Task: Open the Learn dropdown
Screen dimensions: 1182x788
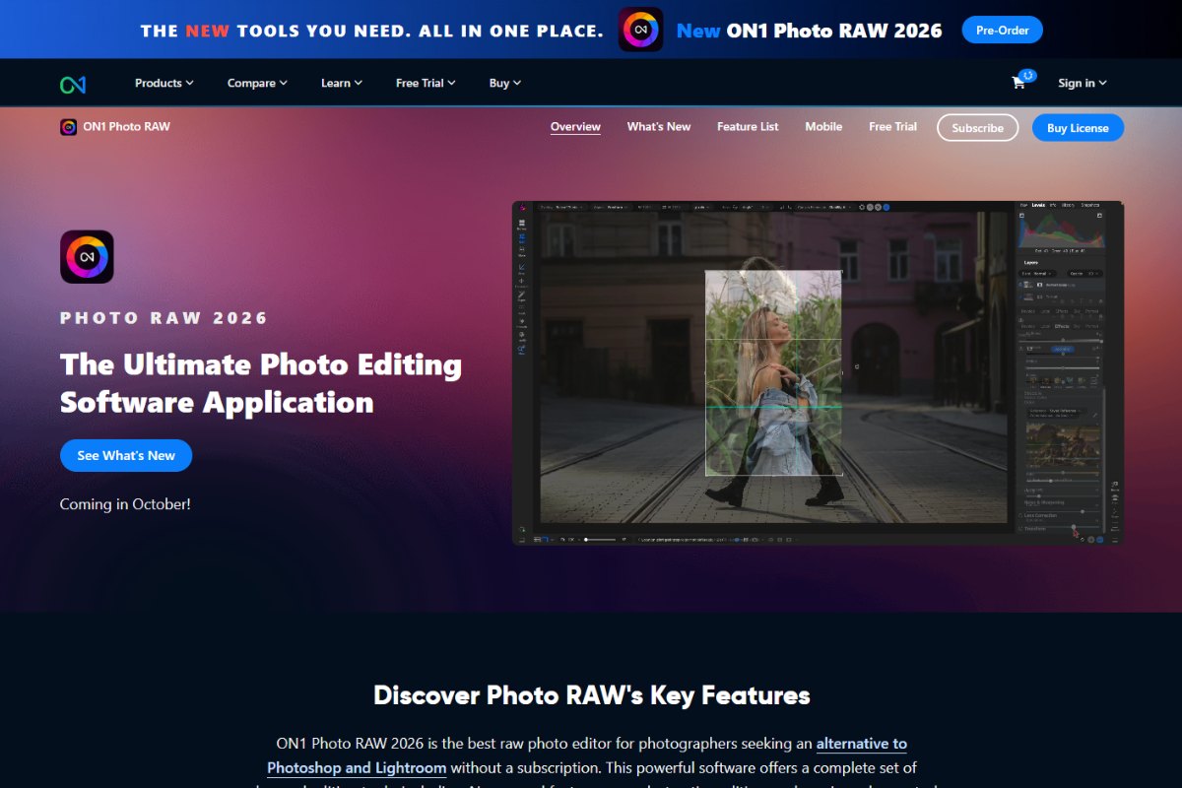Action: (x=340, y=83)
